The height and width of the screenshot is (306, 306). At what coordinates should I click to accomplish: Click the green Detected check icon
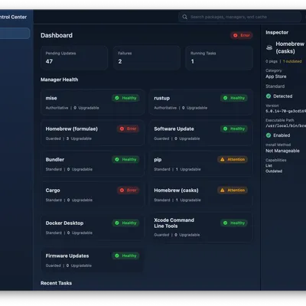[269, 96]
